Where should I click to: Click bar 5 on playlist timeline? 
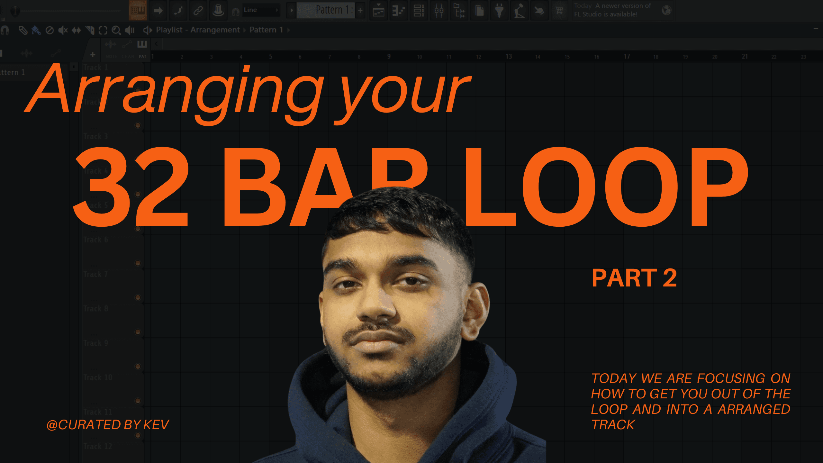(271, 57)
